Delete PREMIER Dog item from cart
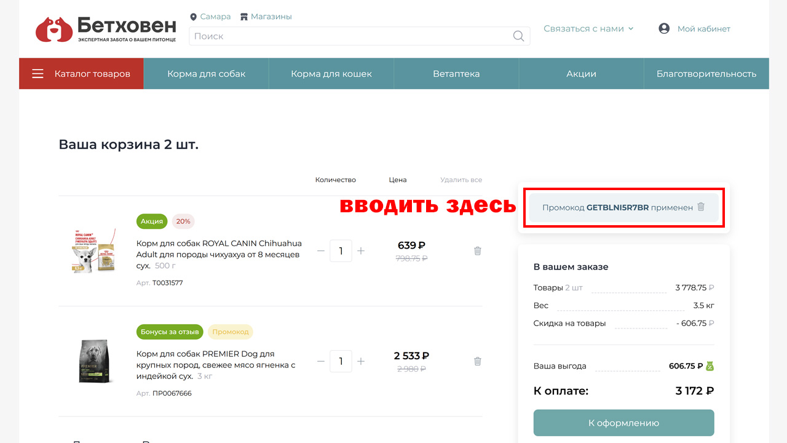Screen dimensions: 787x443 tap(478, 361)
